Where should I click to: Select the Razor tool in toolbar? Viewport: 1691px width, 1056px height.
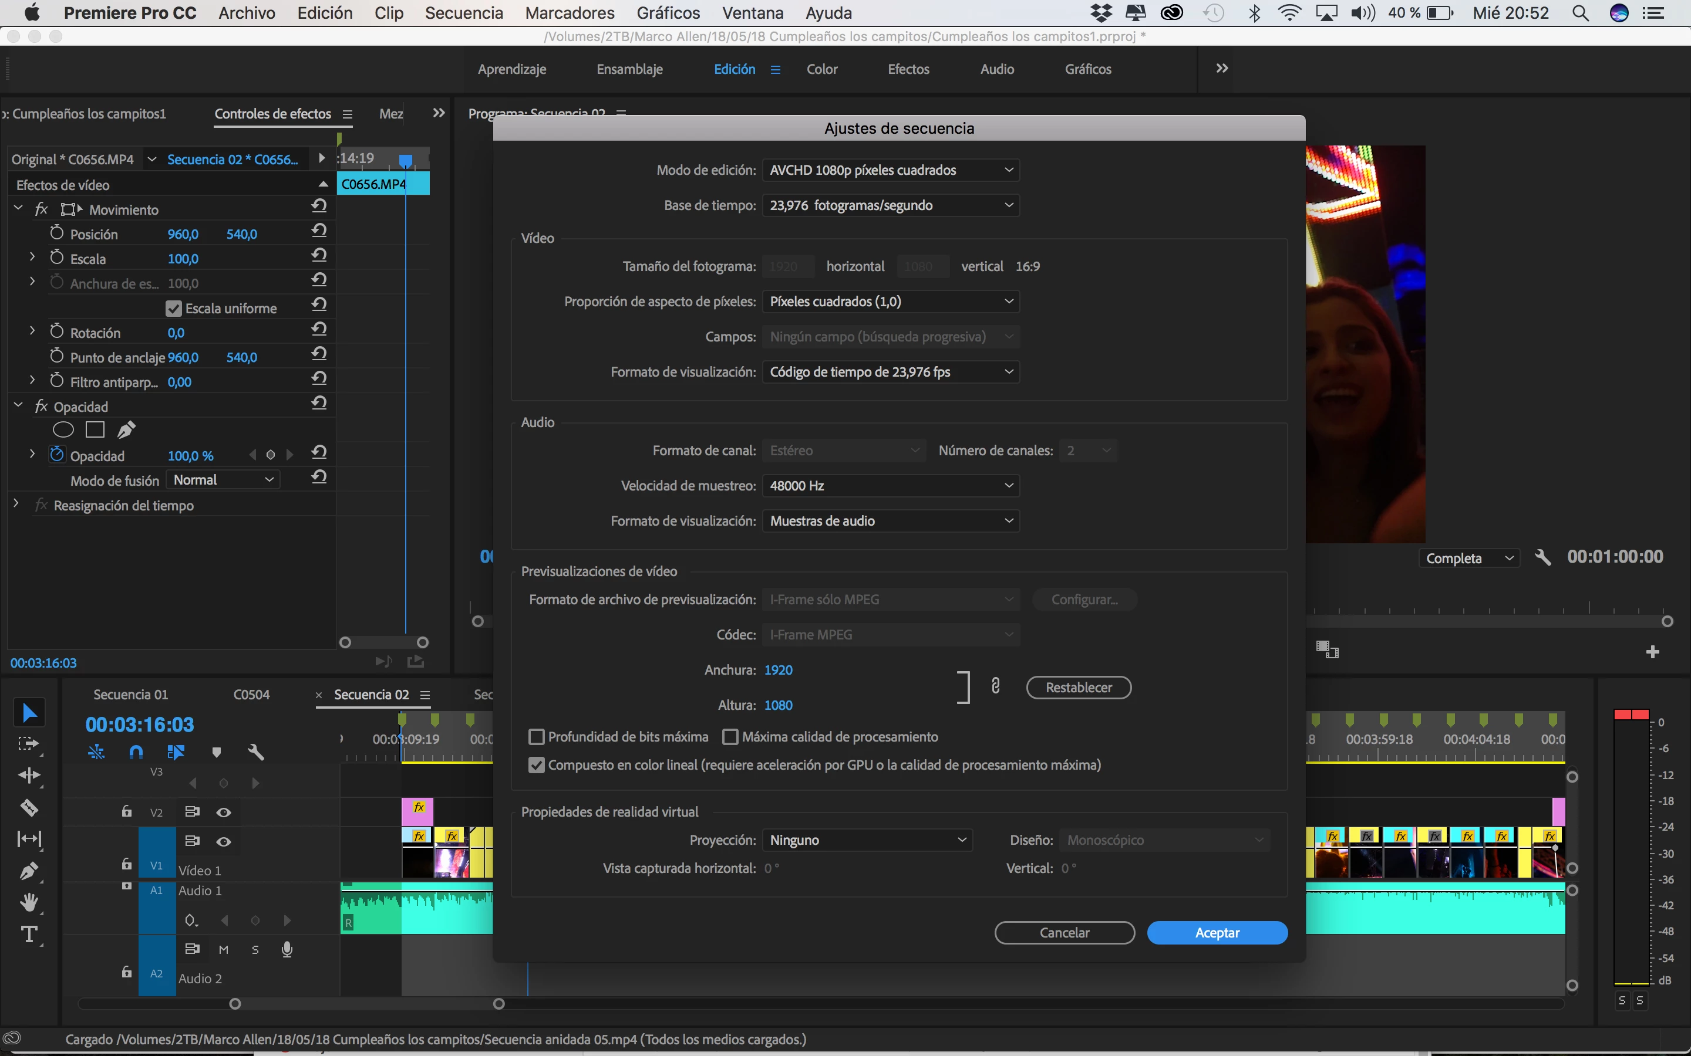[29, 808]
